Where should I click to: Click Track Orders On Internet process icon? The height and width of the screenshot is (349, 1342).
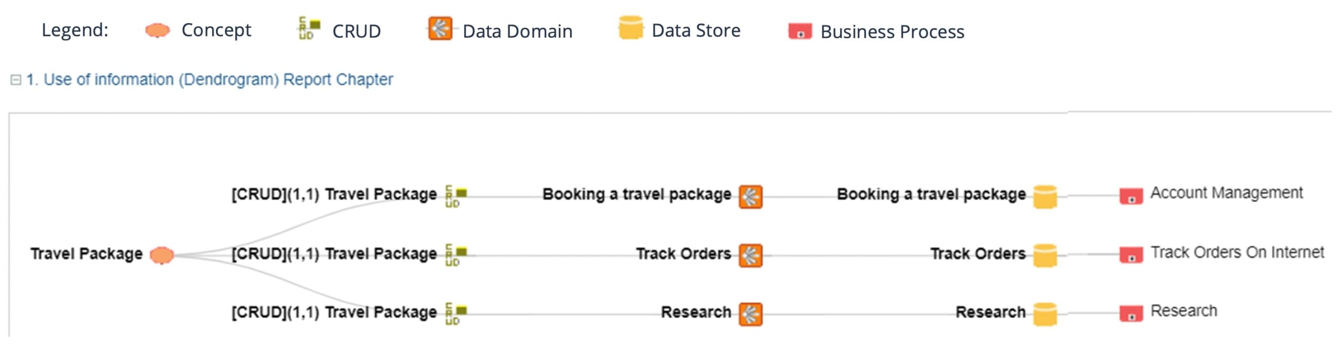pyautogui.click(x=1131, y=255)
